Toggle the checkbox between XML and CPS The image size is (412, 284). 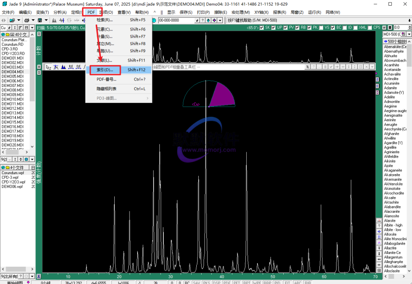(370, 28)
